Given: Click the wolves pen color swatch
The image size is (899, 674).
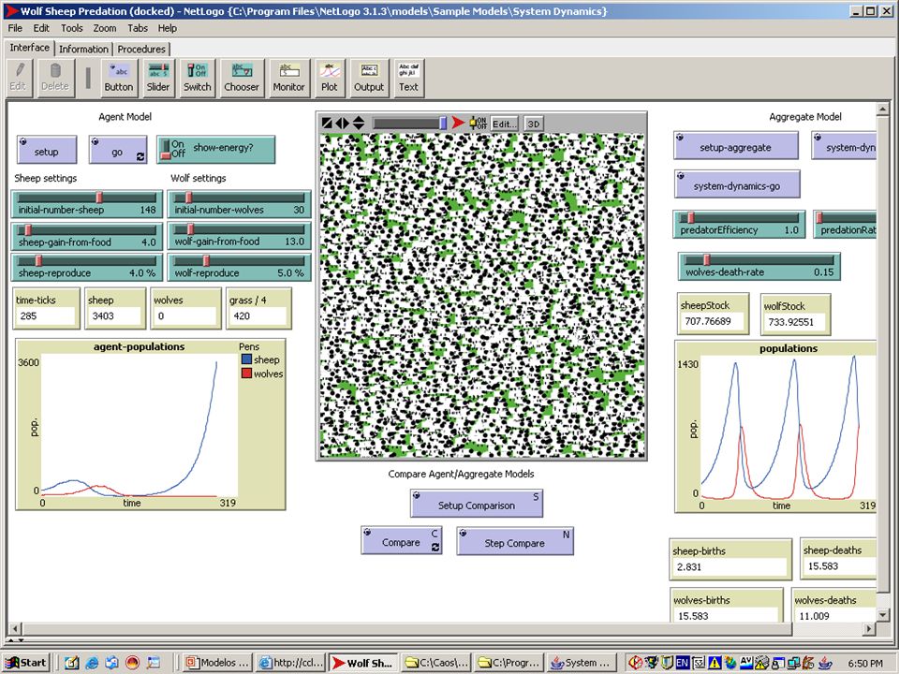Looking at the screenshot, I should (246, 374).
